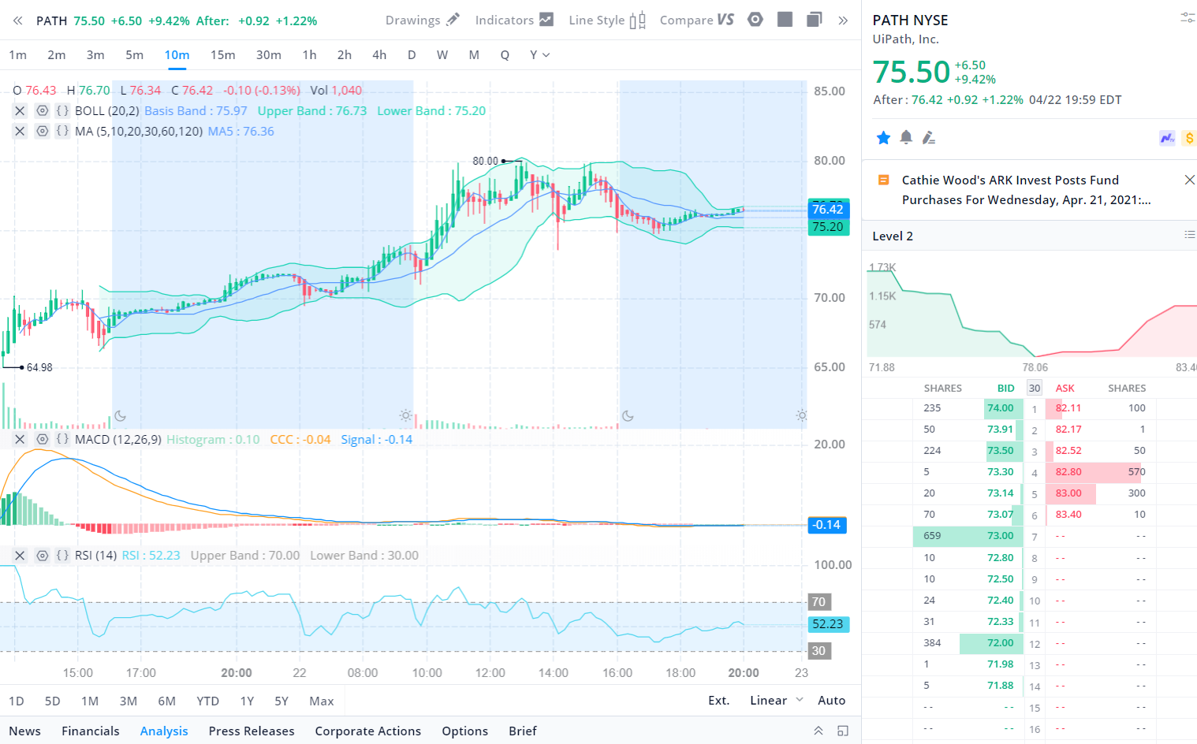Choose the daily D interval
1197x744 pixels.
coord(412,55)
